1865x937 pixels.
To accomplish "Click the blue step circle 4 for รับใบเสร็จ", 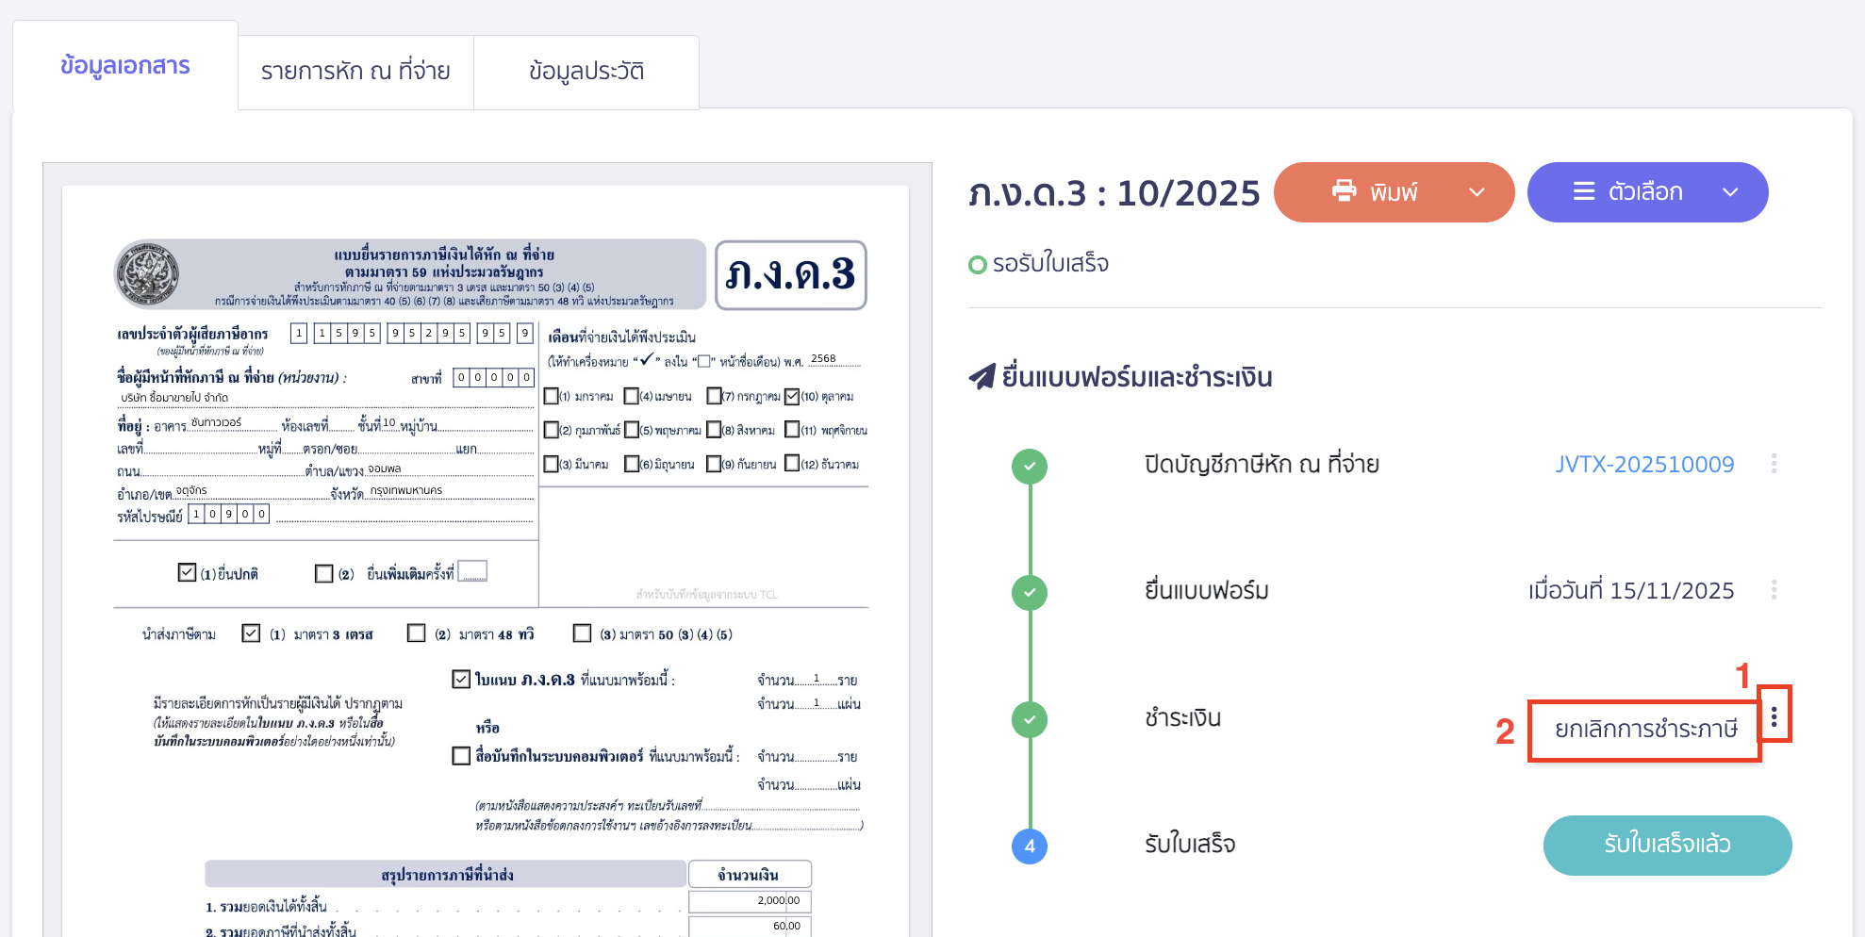I will tap(1030, 847).
